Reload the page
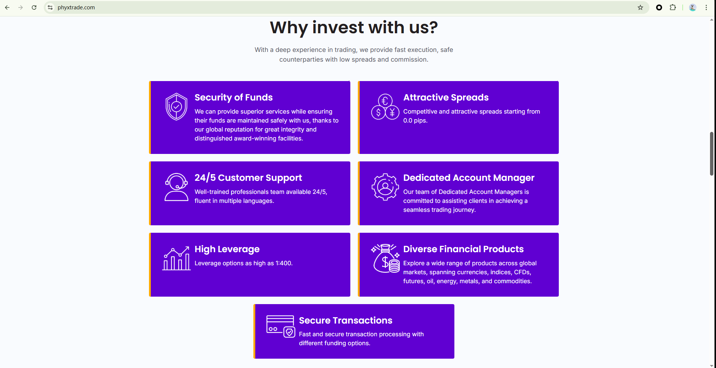Screen dimensions: 716x368 [34, 7]
